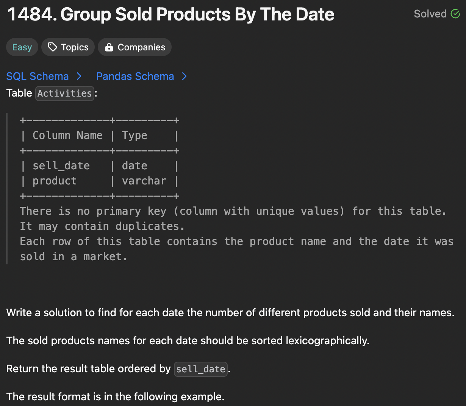Click the problem title 1484 heading

click(170, 15)
